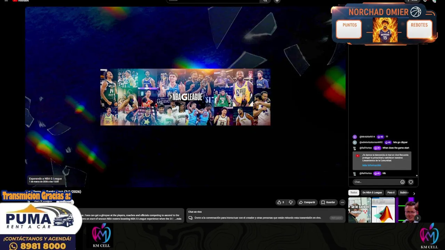The image size is (445, 250).
Task: Open the 'Se le cayó el cuento' thumbnail
Action: 359,210
